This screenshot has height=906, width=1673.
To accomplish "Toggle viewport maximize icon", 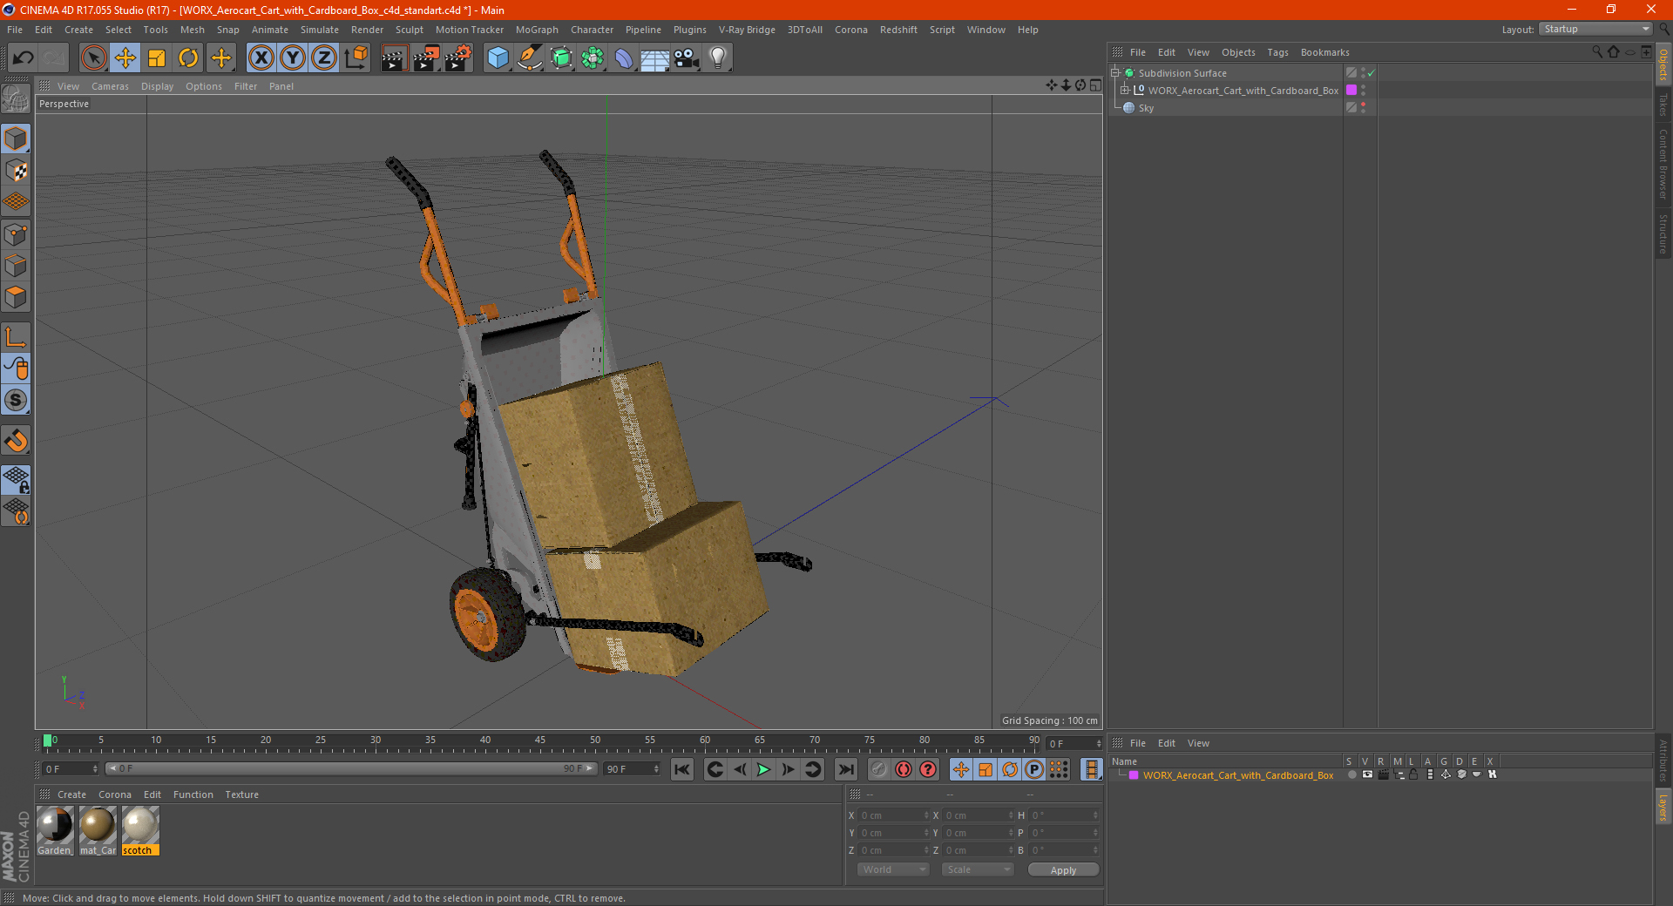I will click(1095, 85).
